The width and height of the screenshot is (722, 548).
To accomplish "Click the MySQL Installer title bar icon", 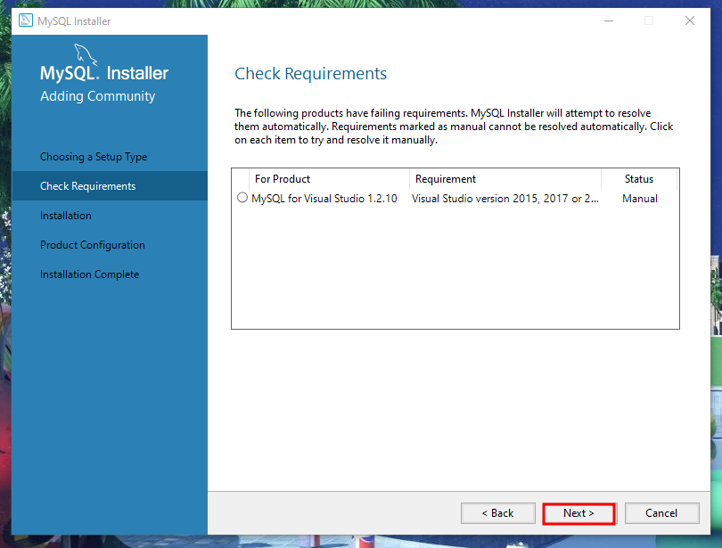I will (26, 20).
